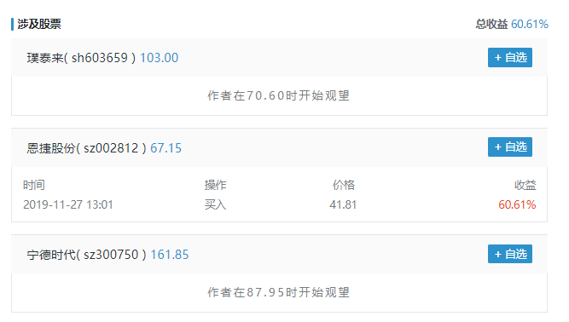Click the 价格 column header
Image resolution: width=569 pixels, height=322 pixels.
coord(343,185)
